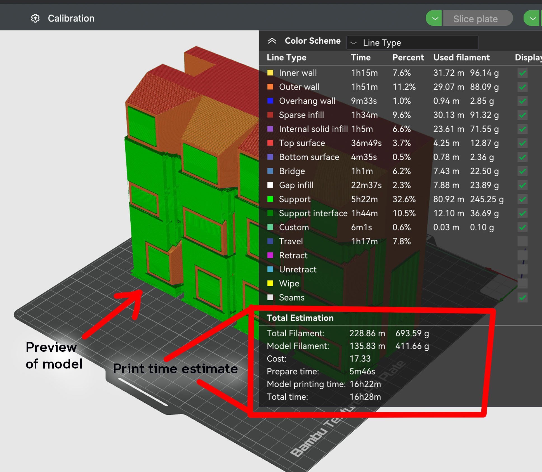The image size is (542, 472).
Task: Click the bright green Support color swatch
Action: 270,199
